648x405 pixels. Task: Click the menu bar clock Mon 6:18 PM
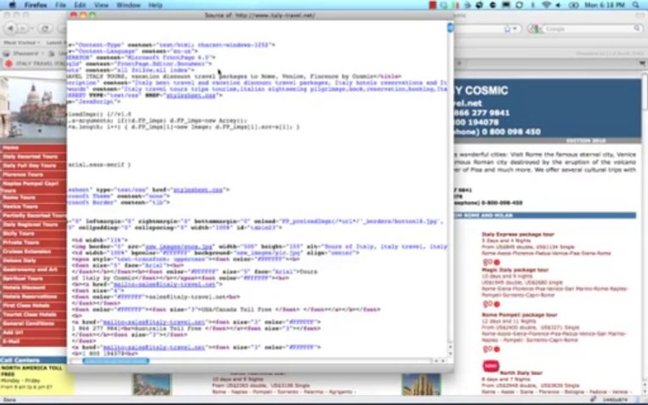605,5
